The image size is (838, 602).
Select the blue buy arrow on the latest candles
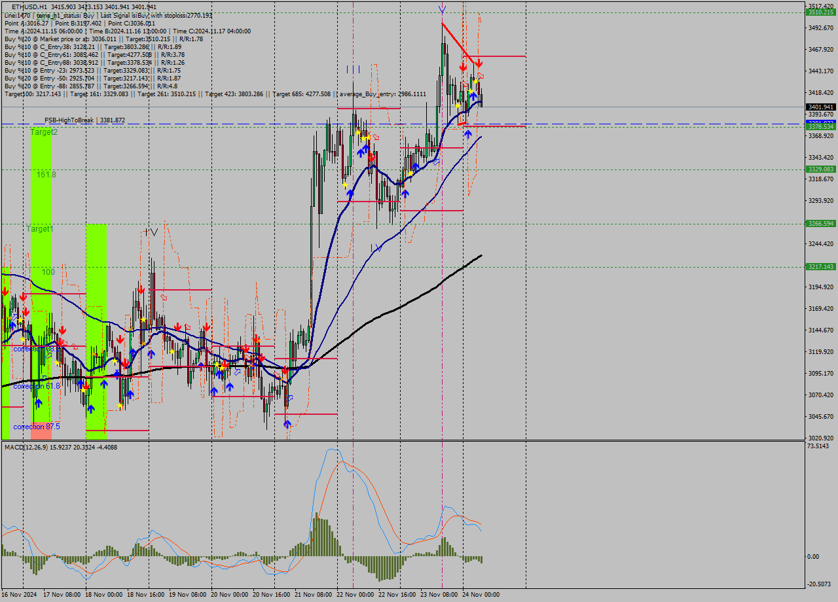(x=473, y=96)
